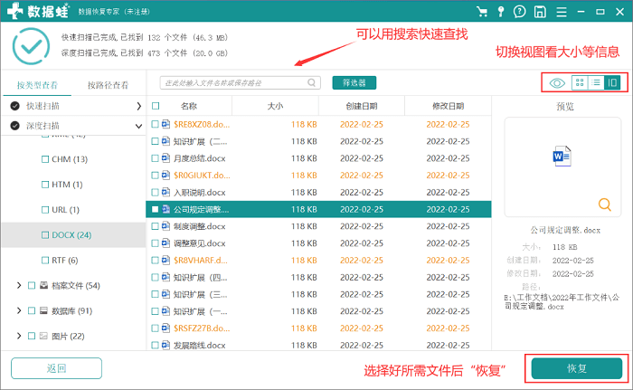Image resolution: width=633 pixels, height=390 pixels.
Task: Expand the 图片 (22) tree node
Action: [x=19, y=336]
